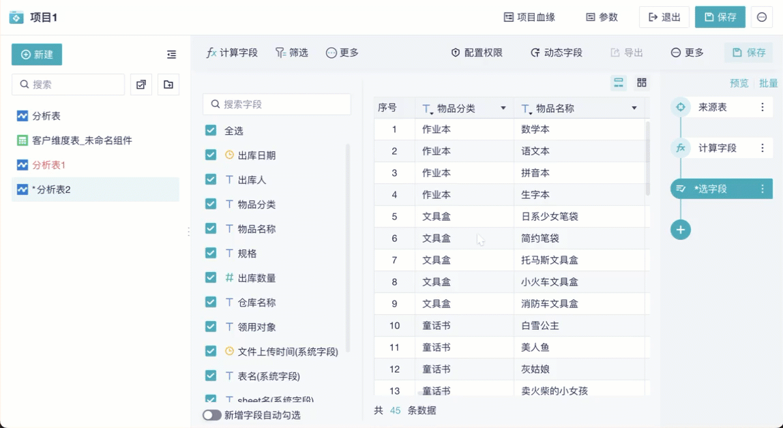The width and height of the screenshot is (783, 428).
Task: Expand the 更多 menu beside 筛选
Action: coord(342,52)
